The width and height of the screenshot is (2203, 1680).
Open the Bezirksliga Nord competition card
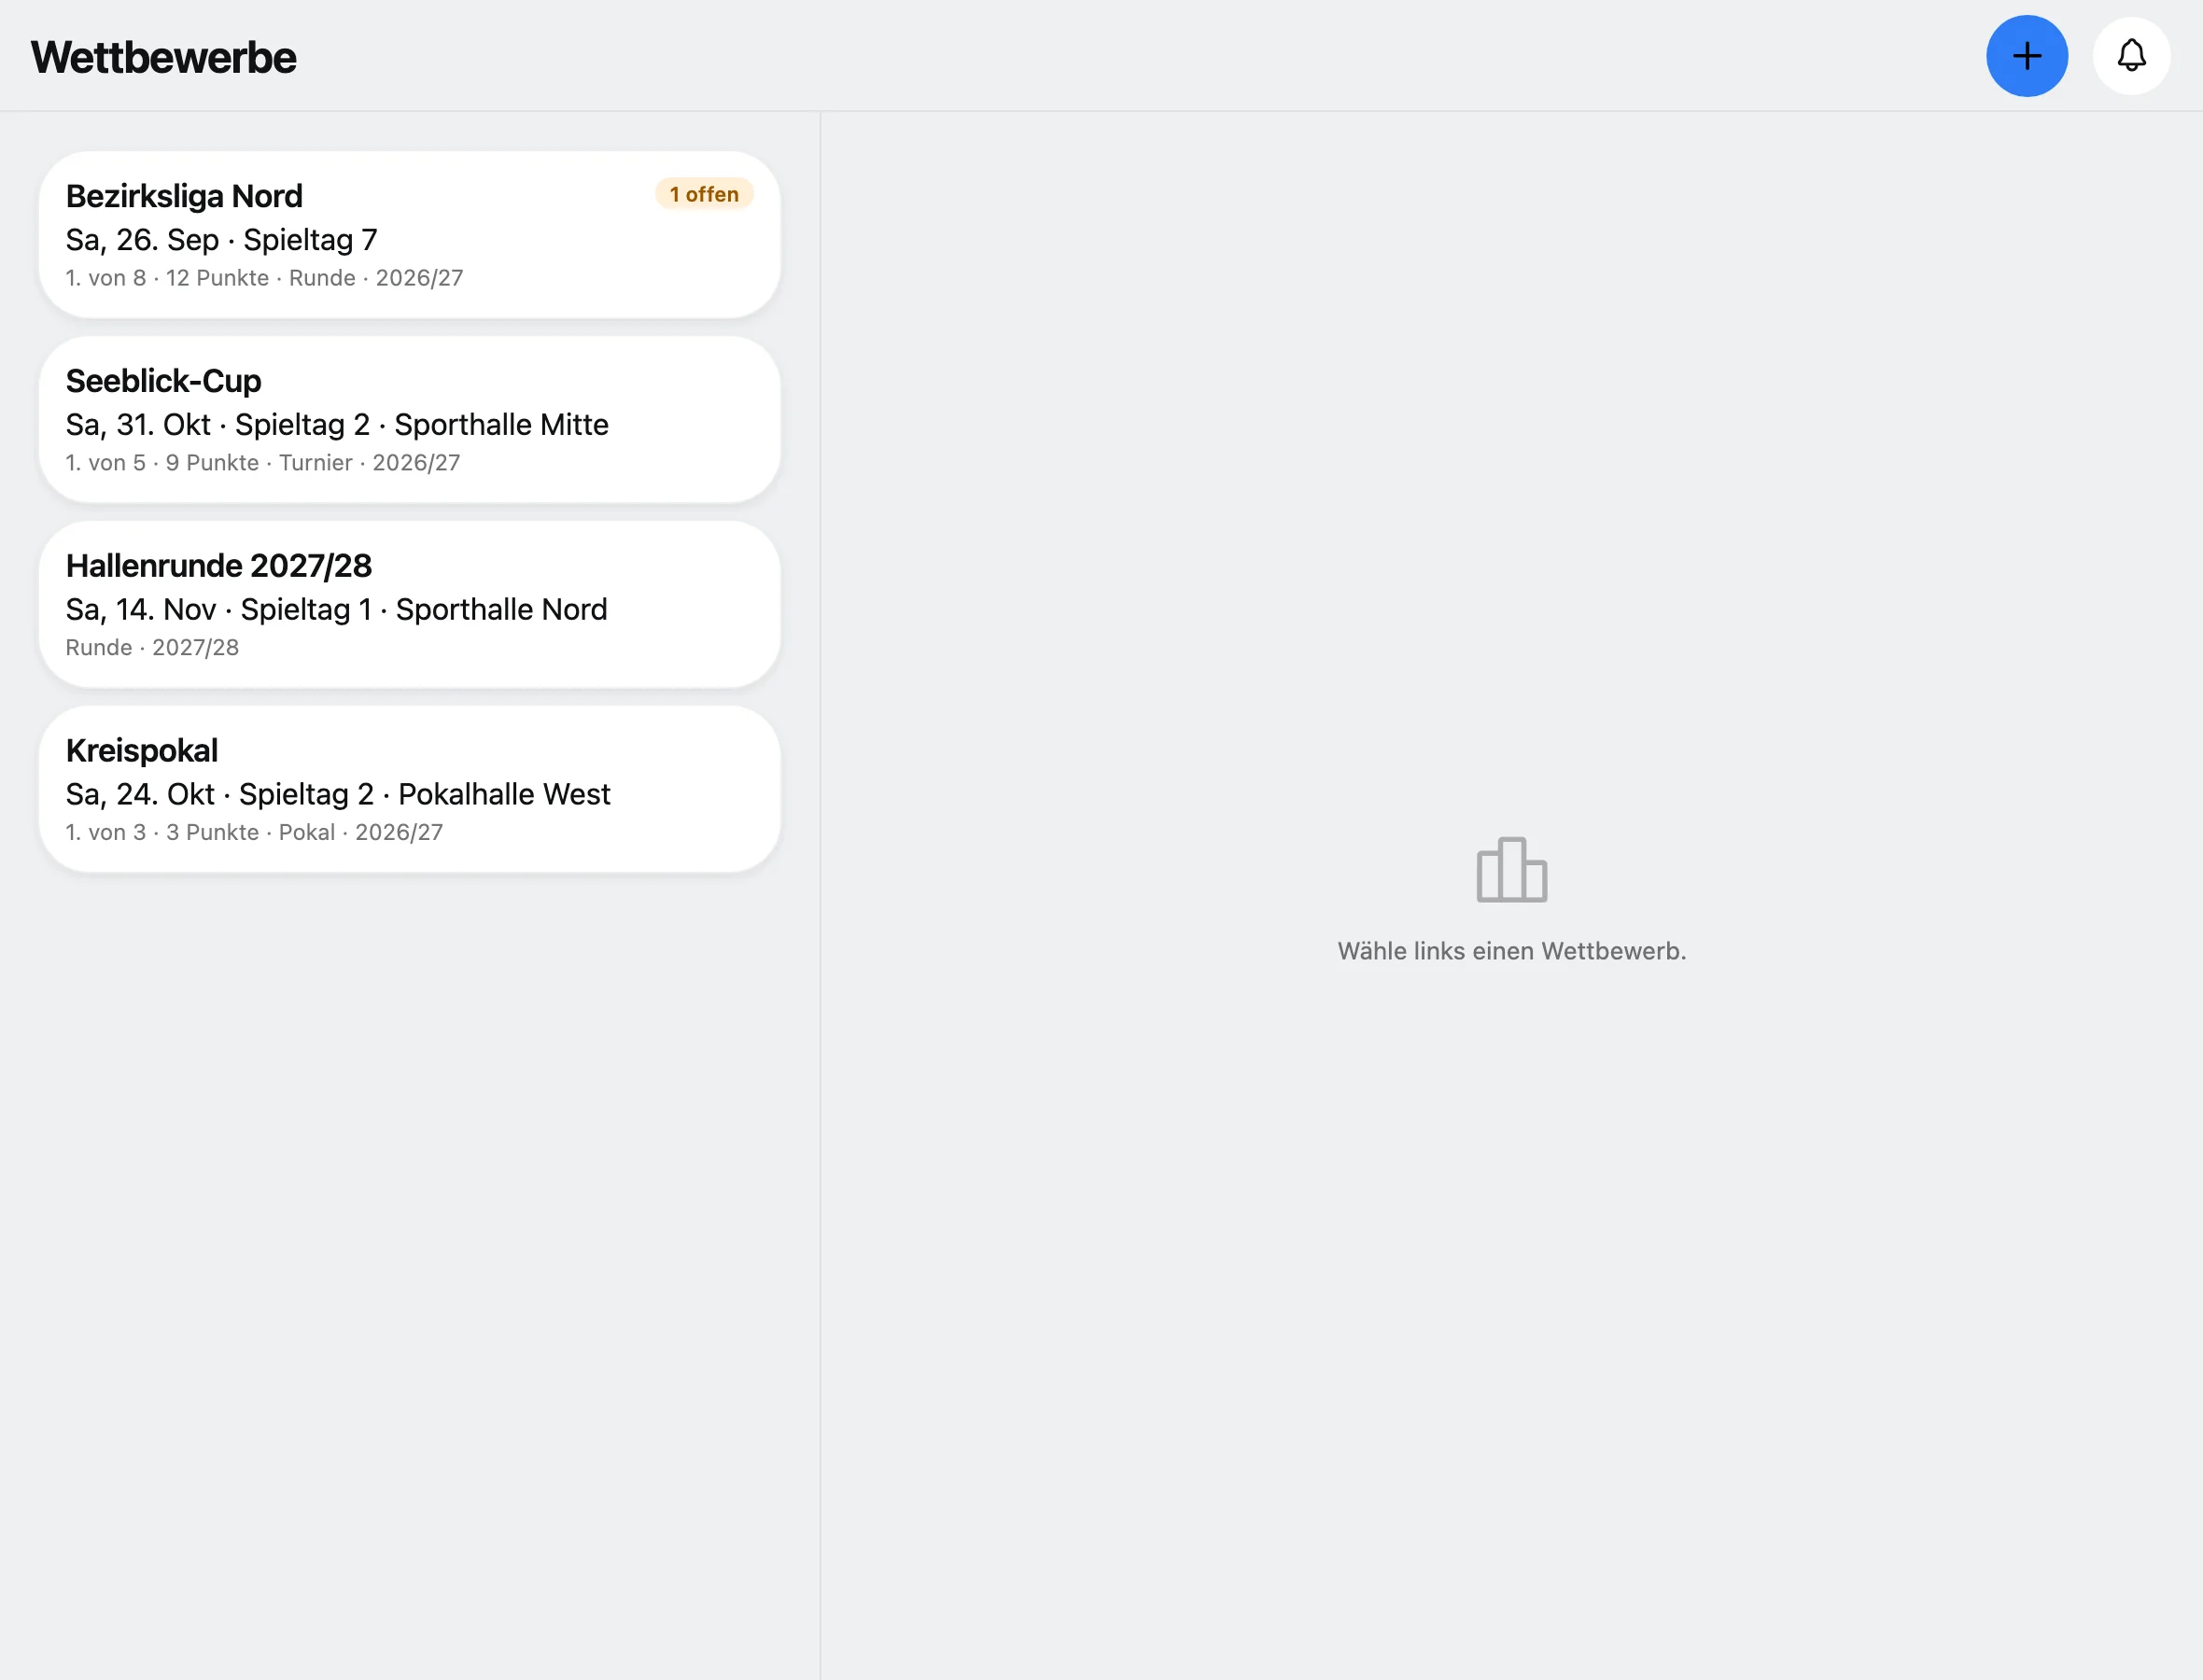409,235
